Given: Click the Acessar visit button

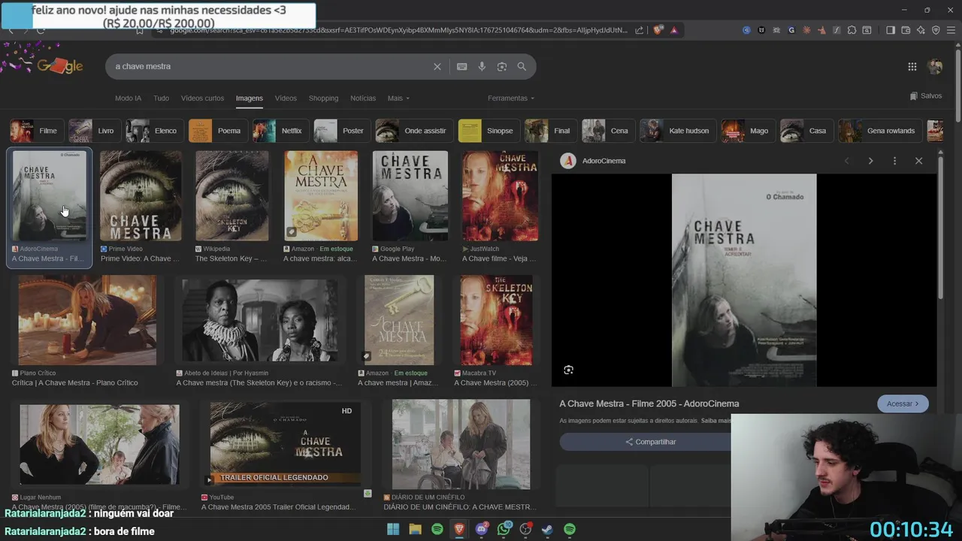Looking at the screenshot, I should 903,403.
